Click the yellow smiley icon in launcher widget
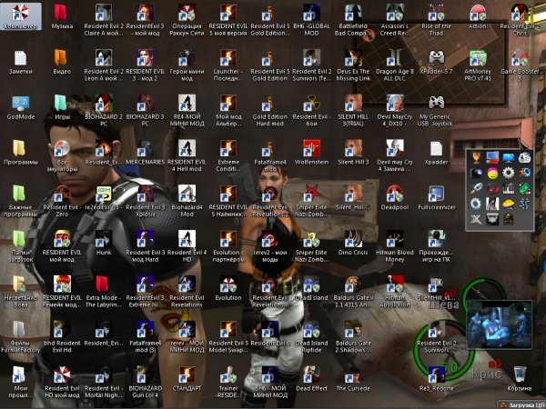Viewport: 546px width, 409px height. coord(492,173)
